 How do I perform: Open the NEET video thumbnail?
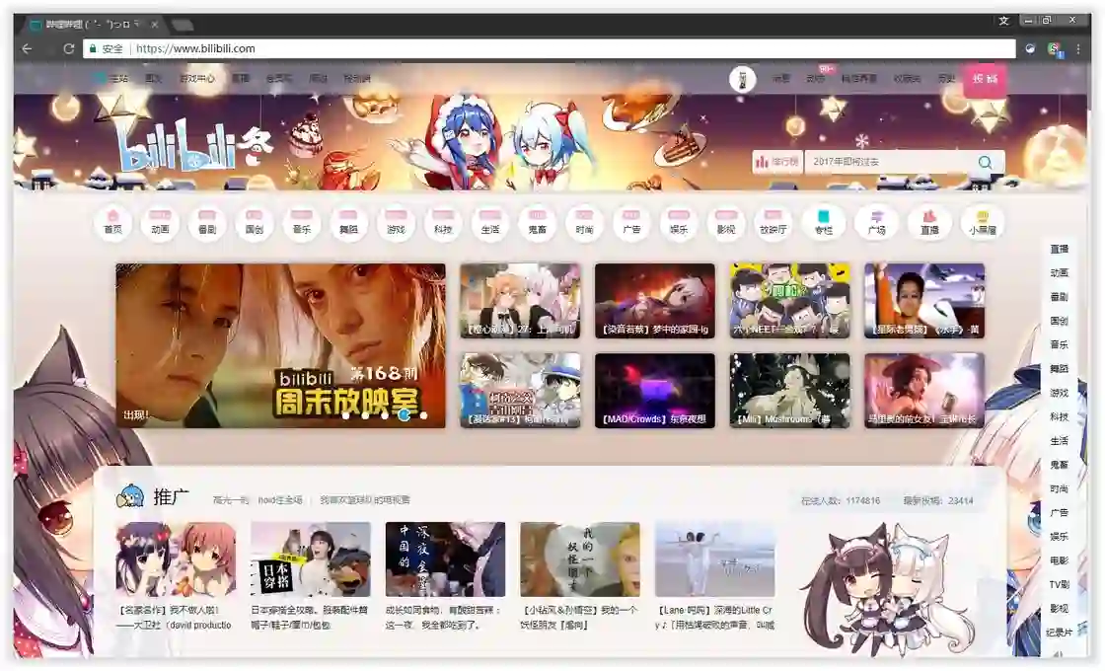click(x=789, y=300)
